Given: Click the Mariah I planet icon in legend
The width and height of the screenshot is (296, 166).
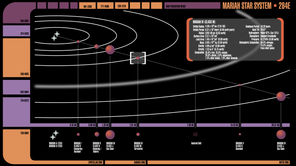Looking at the screenshot, I should pos(78,134).
